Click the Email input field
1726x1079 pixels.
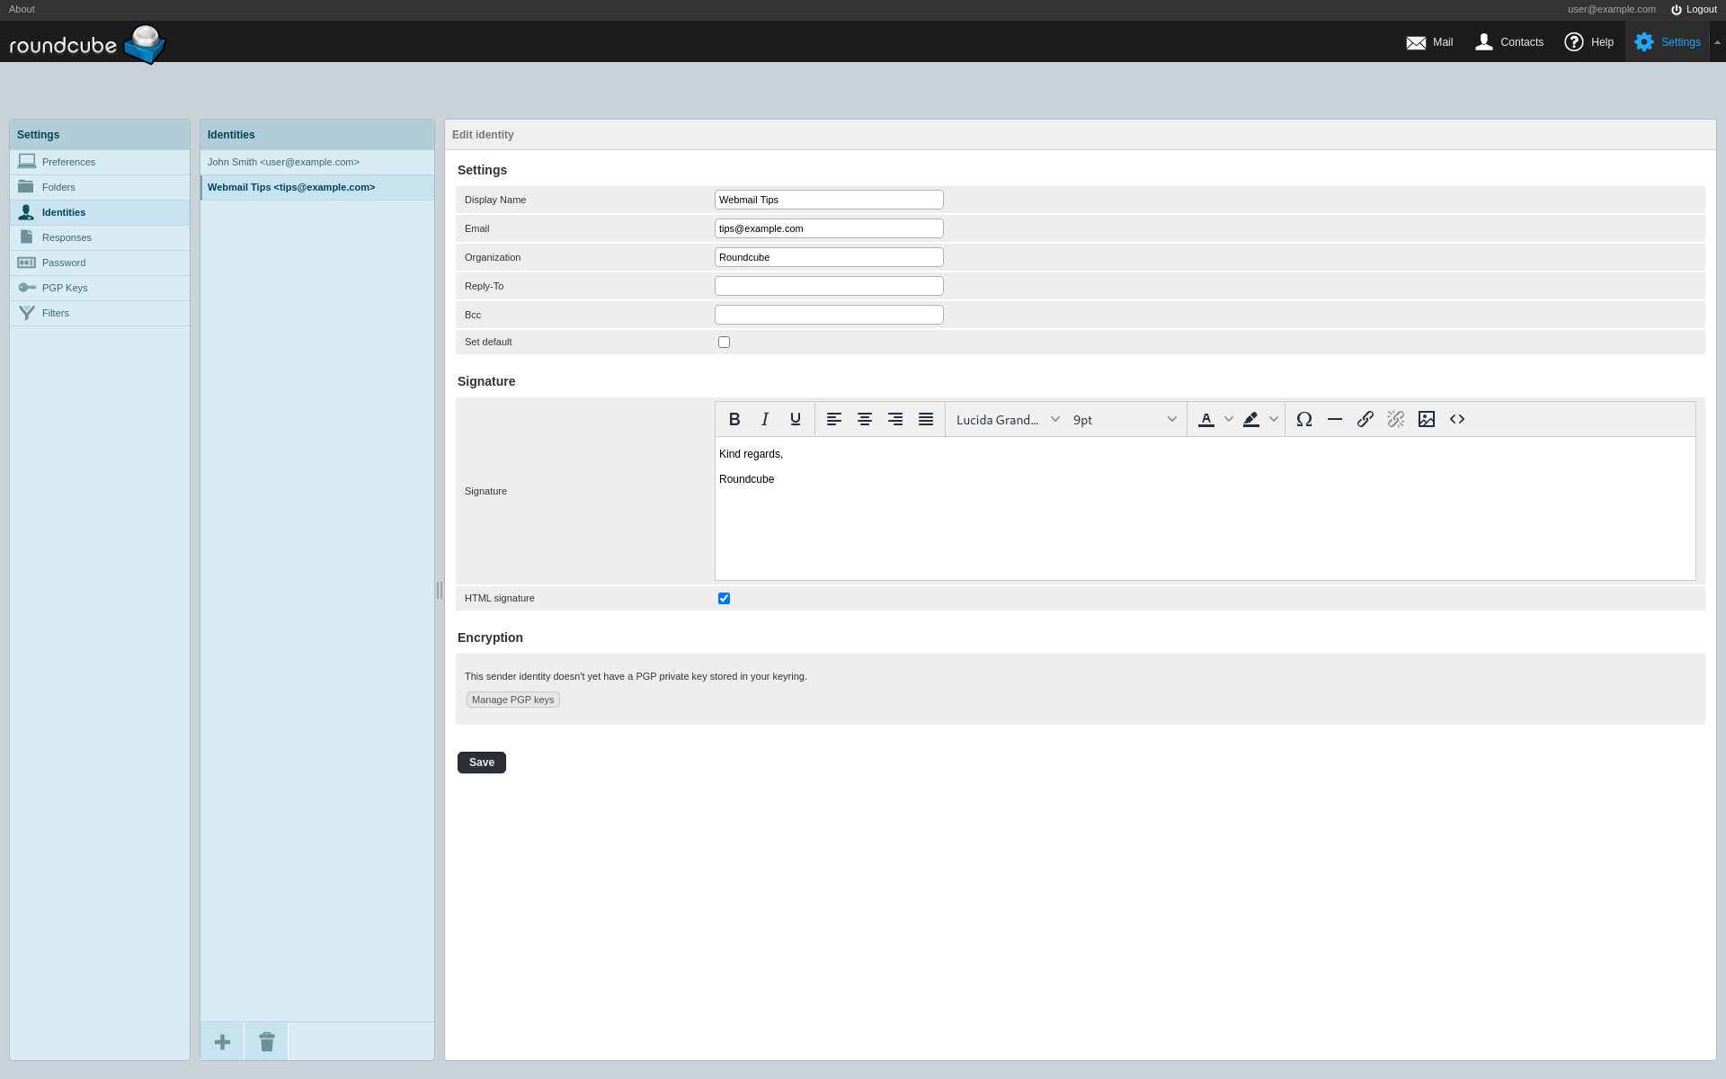(829, 228)
